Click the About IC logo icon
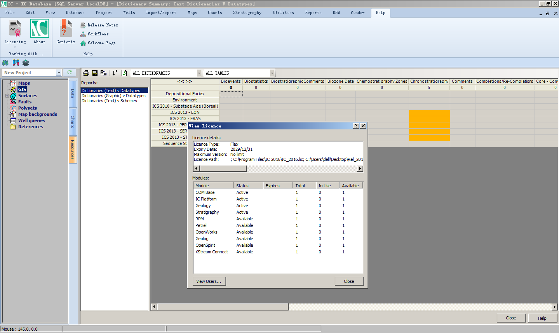 (40, 29)
